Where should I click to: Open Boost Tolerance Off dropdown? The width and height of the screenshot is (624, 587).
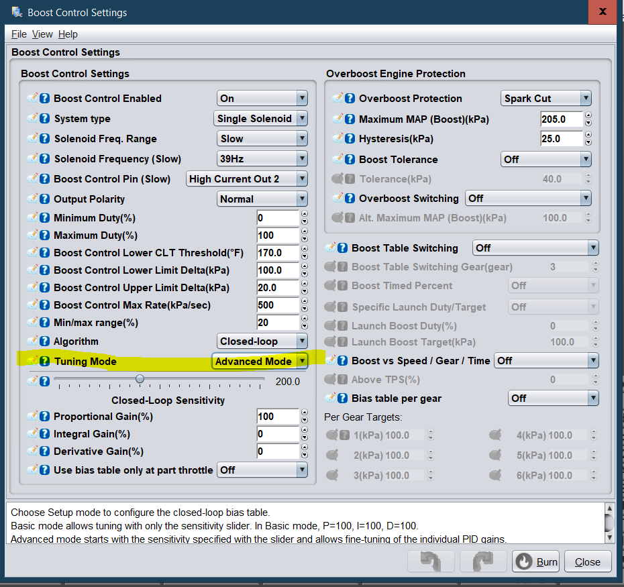coord(545,159)
